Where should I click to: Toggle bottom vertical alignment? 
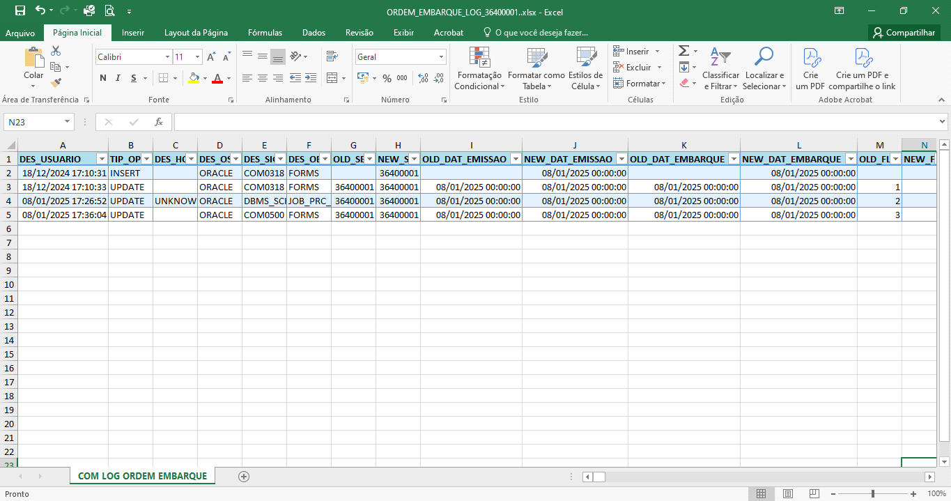[x=278, y=56]
